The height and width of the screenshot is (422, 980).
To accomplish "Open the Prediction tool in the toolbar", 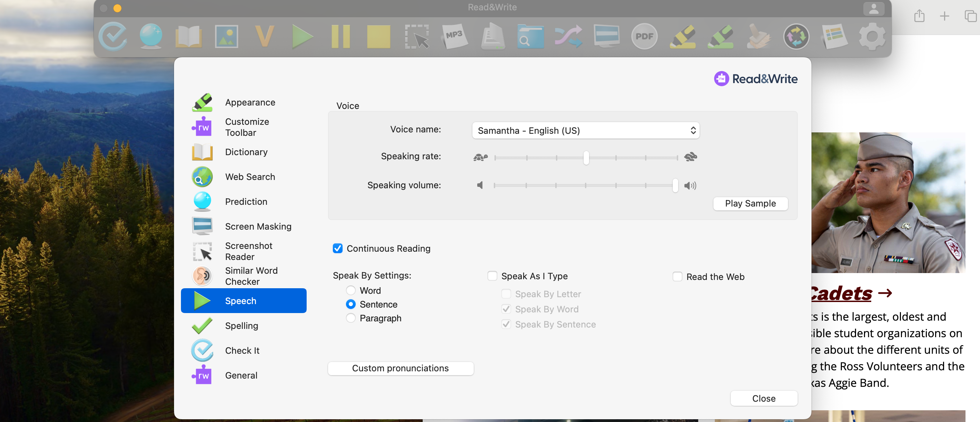I will tap(150, 36).
